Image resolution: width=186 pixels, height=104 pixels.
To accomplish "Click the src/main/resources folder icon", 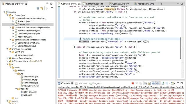I will (10, 49).
